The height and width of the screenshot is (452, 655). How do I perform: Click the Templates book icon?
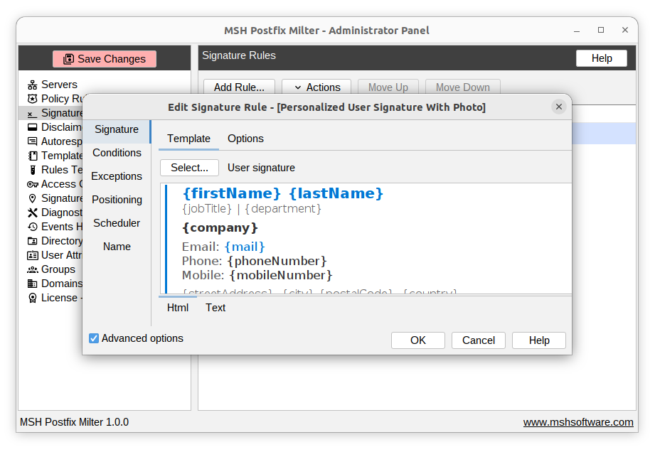point(32,156)
